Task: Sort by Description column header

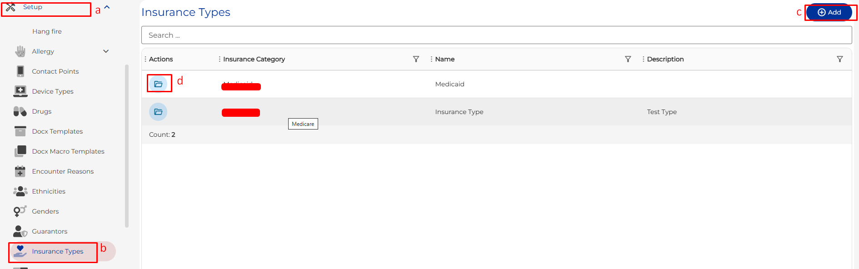Action: click(665, 59)
